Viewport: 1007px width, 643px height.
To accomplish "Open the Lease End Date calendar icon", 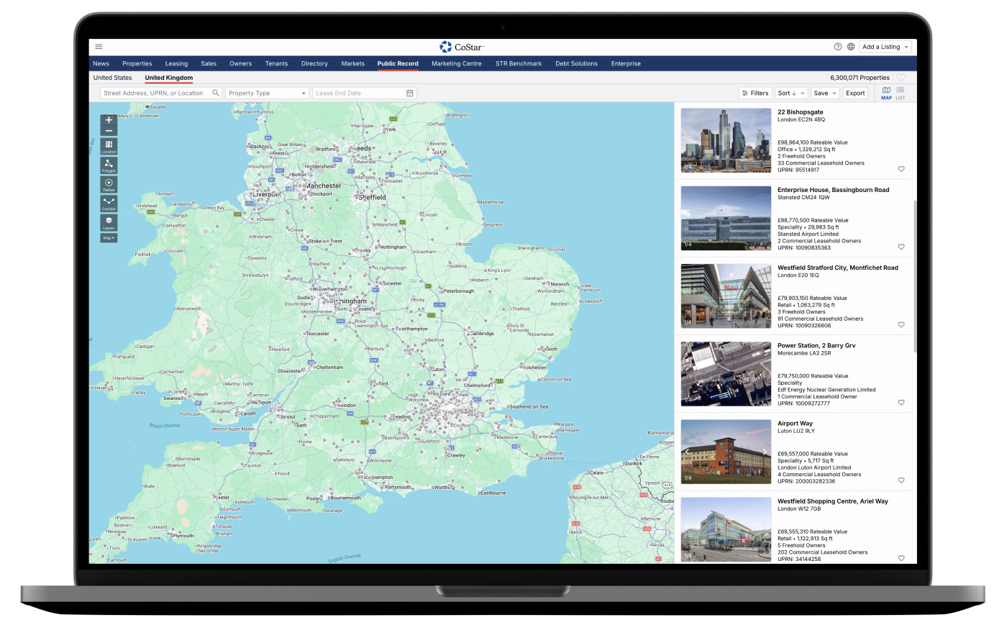I will pos(410,93).
